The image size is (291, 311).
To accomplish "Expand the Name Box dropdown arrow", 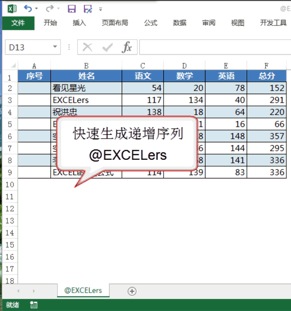I will [x=55, y=47].
